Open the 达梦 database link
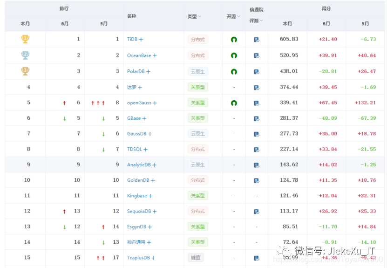 pyautogui.click(x=131, y=87)
